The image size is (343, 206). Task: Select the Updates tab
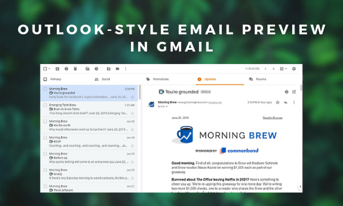(x=220, y=79)
